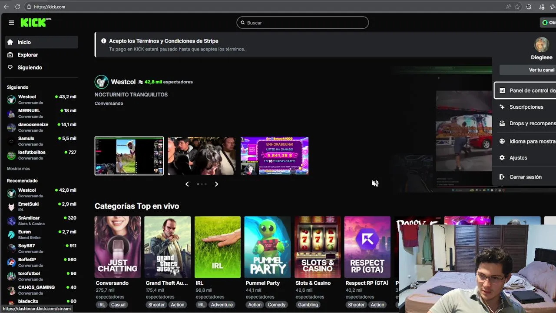This screenshot has width=556, height=313.
Task: Select the first featured stream thumbnail
Action: [x=129, y=156]
